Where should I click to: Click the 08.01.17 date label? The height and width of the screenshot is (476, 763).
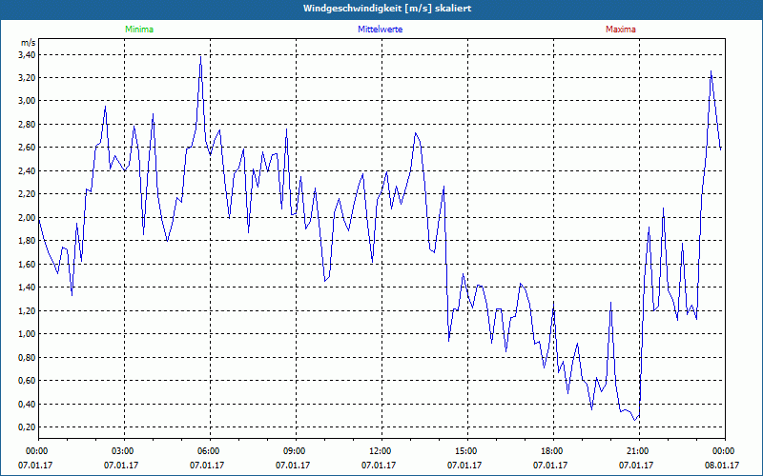pyautogui.click(x=722, y=466)
